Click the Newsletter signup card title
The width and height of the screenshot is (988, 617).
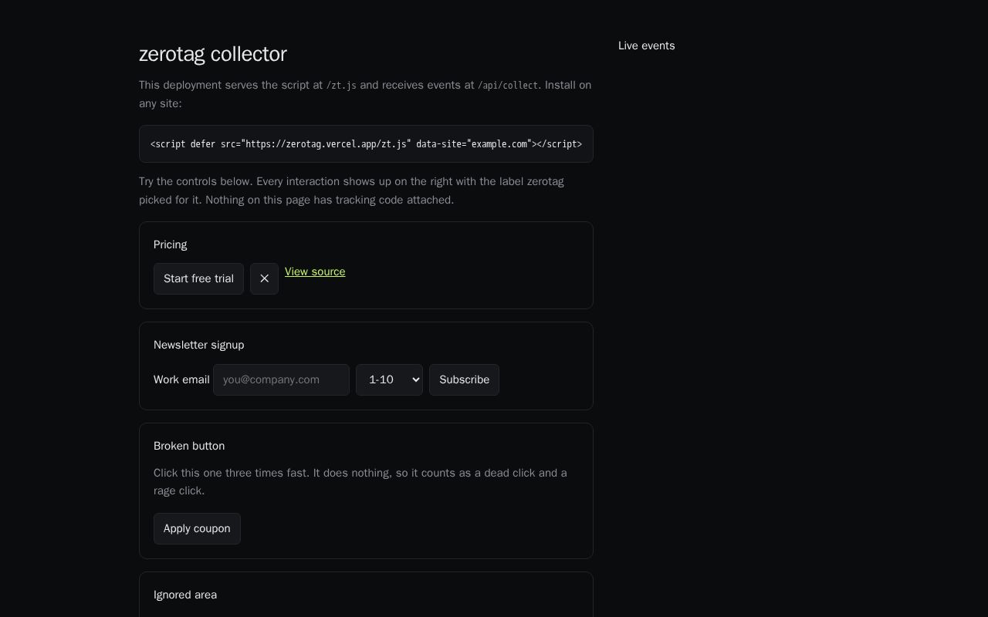click(x=199, y=345)
